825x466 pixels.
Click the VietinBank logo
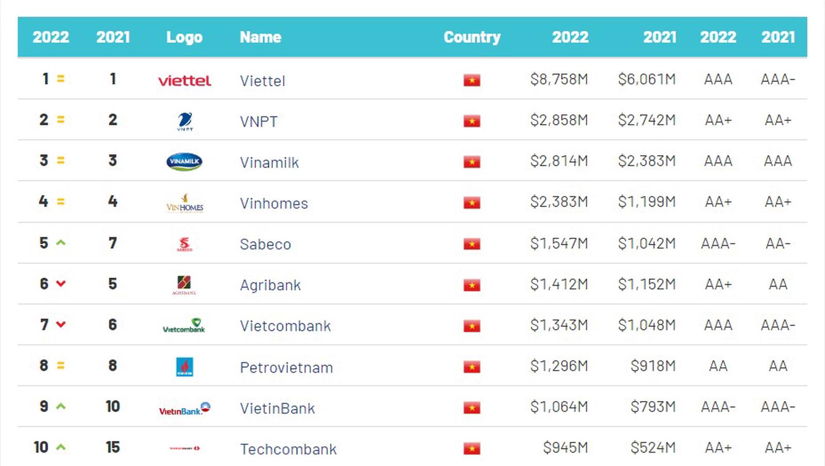pos(185,409)
